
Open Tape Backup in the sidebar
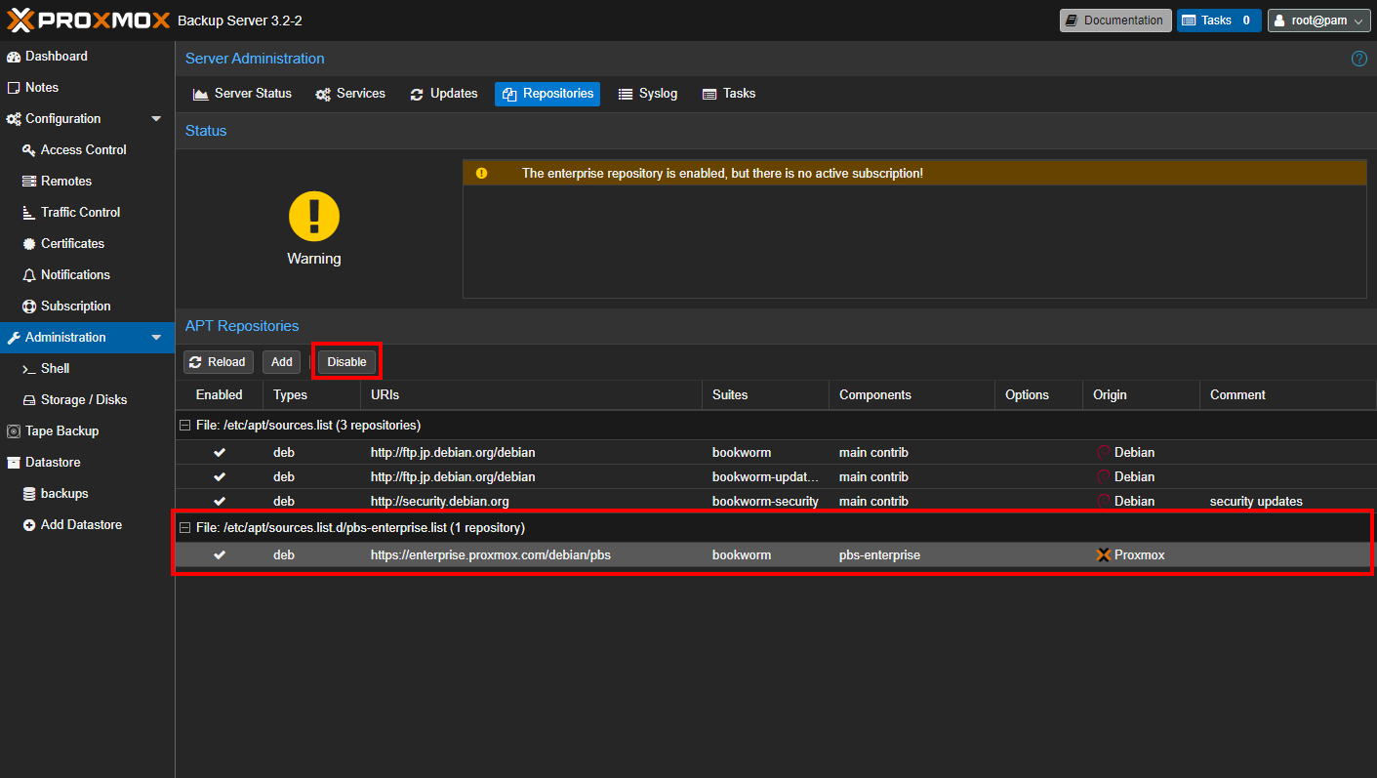click(x=61, y=431)
